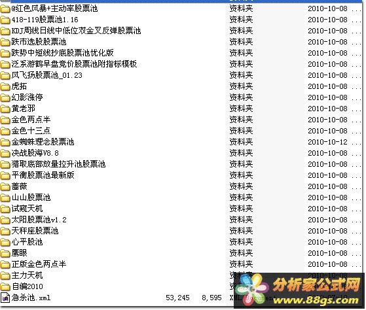Viewport: 366px width, 310px height.
Task: Click the date 2010-10-12 of 金蜘蛛理念股票池
Action: pyautogui.click(x=327, y=142)
